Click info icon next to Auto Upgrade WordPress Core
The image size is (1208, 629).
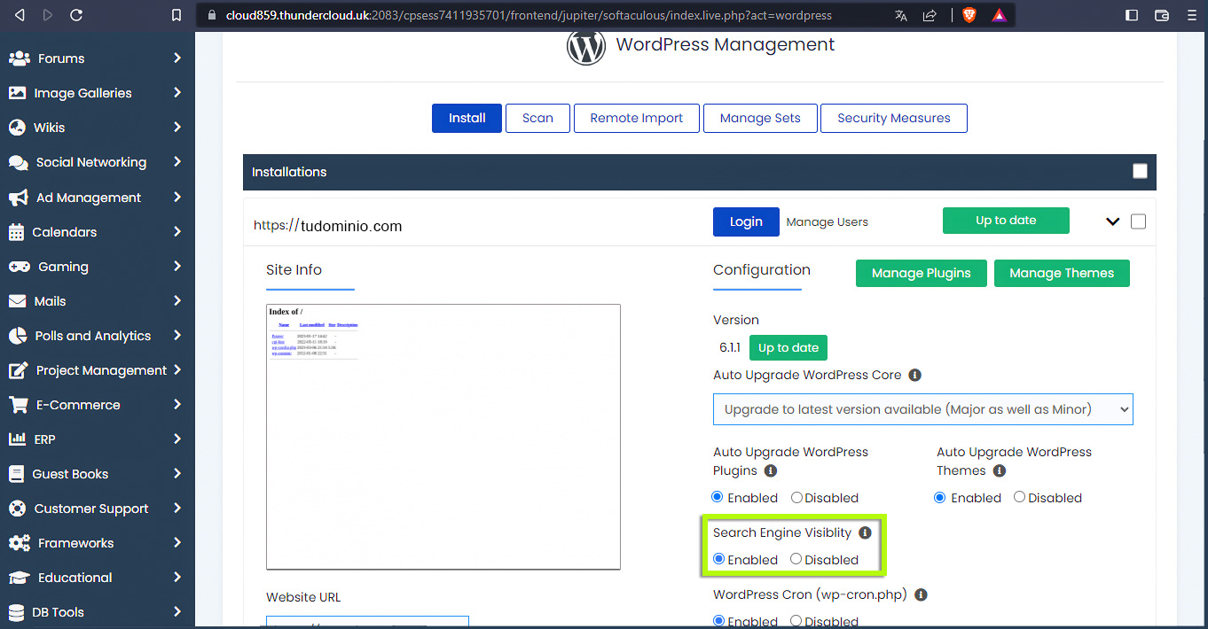click(914, 375)
